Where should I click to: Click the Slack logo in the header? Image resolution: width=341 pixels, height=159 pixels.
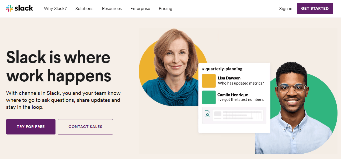[x=20, y=8]
